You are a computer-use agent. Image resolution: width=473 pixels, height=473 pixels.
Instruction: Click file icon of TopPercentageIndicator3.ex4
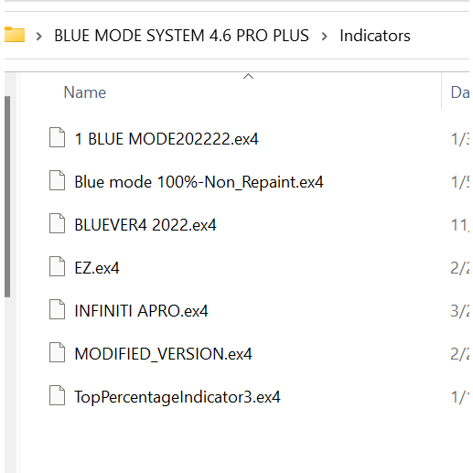point(57,395)
